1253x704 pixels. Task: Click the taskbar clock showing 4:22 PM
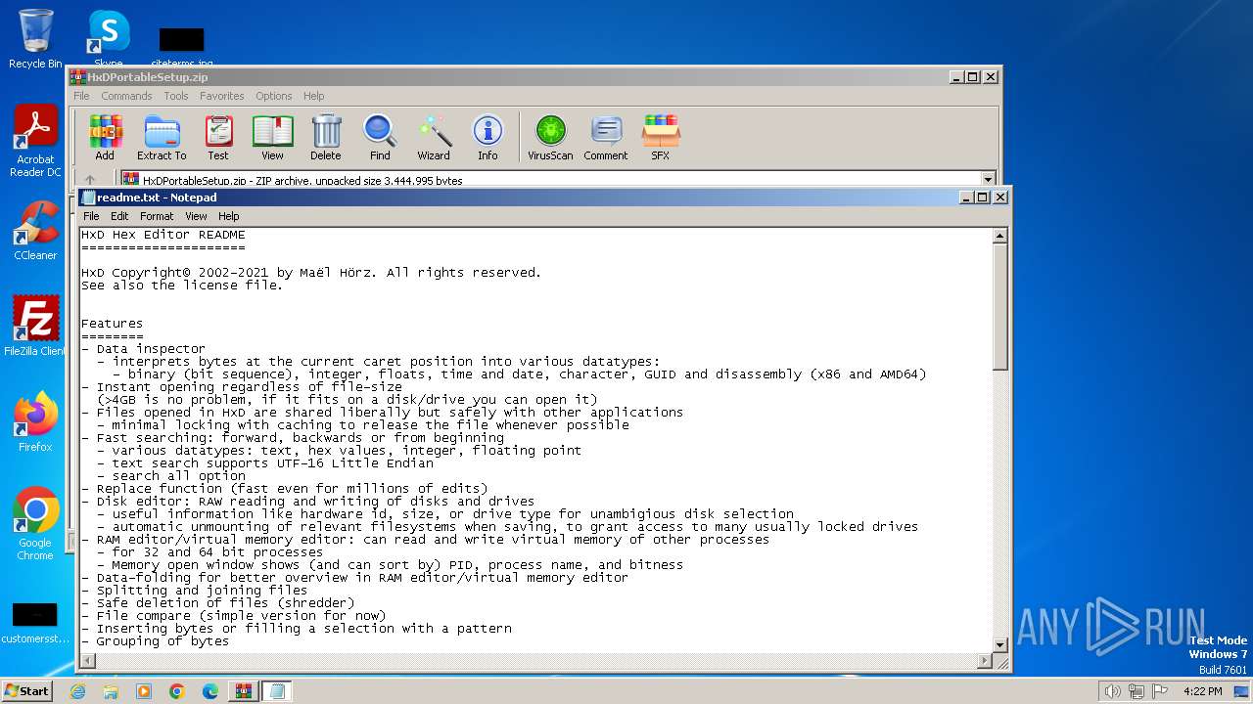tap(1203, 691)
